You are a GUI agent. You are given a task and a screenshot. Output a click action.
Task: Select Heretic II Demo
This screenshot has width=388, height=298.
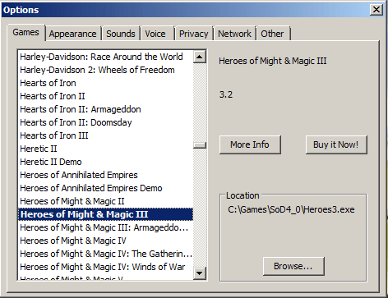[105, 162]
